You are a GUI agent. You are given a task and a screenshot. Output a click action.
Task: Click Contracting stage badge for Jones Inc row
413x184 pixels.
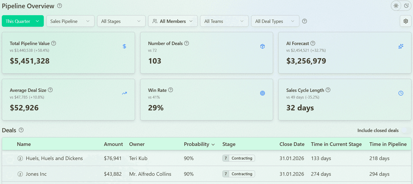click(x=239, y=174)
